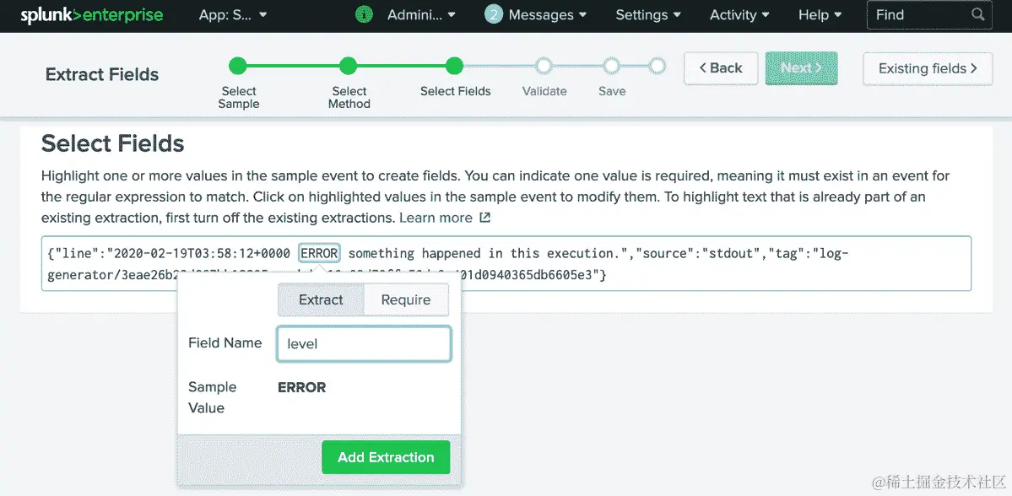Open the Settings menu
The width and height of the screenshot is (1012, 496).
click(x=647, y=14)
